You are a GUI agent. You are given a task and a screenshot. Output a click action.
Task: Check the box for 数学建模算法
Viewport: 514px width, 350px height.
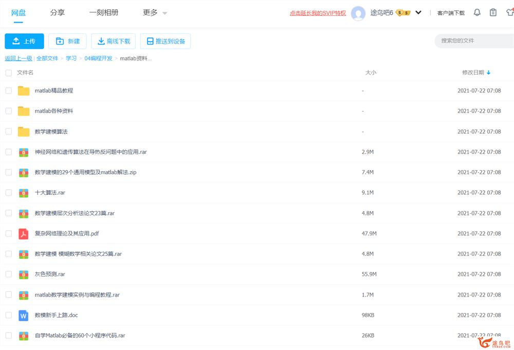9,132
